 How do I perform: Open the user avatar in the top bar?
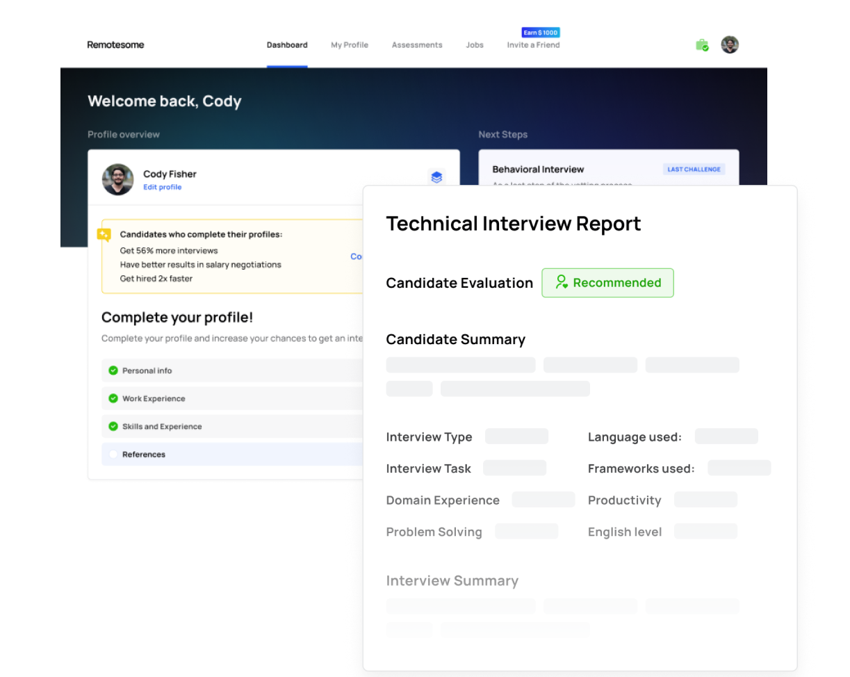pos(730,44)
